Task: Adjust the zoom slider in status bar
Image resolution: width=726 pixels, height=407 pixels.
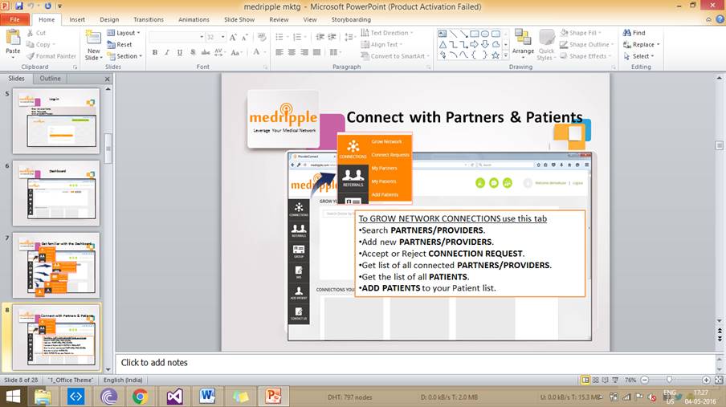Action: tap(669, 380)
